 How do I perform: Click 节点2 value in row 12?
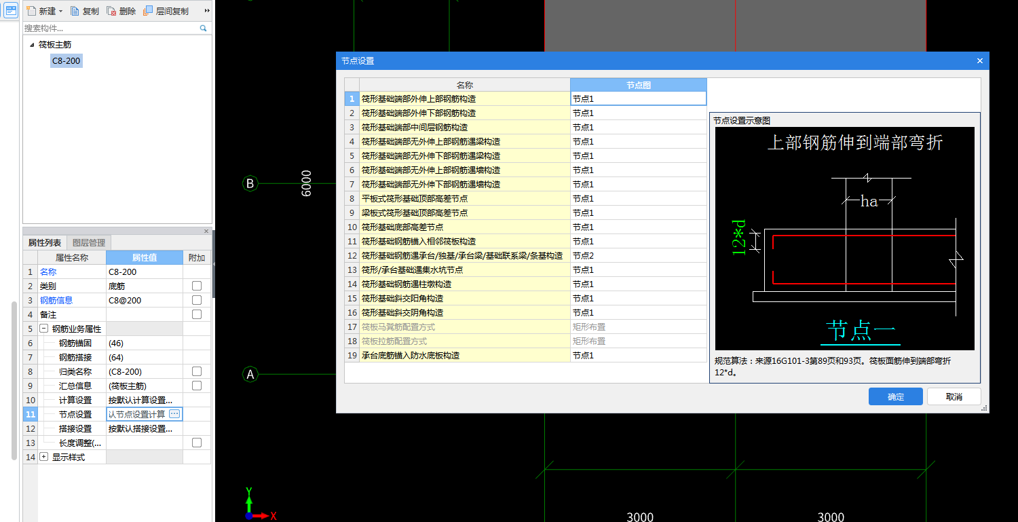click(x=638, y=256)
